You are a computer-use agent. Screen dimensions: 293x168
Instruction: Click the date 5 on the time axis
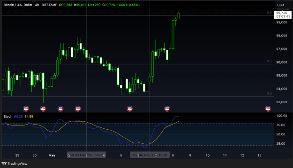121,155
